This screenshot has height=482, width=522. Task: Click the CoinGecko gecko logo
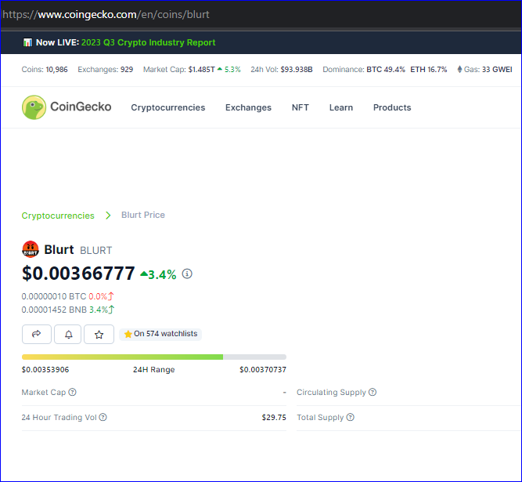tap(34, 107)
